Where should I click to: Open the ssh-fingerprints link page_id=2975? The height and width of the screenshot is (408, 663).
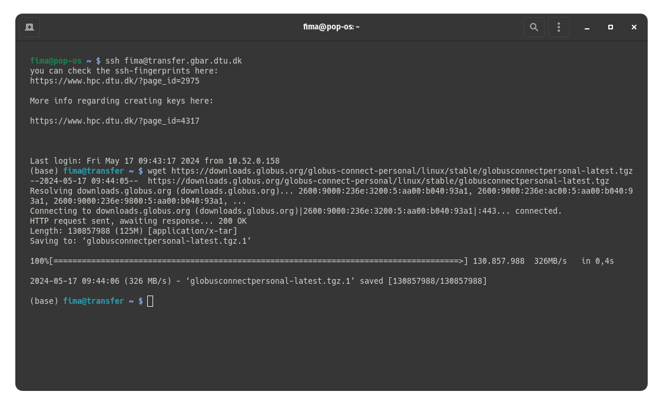click(115, 81)
